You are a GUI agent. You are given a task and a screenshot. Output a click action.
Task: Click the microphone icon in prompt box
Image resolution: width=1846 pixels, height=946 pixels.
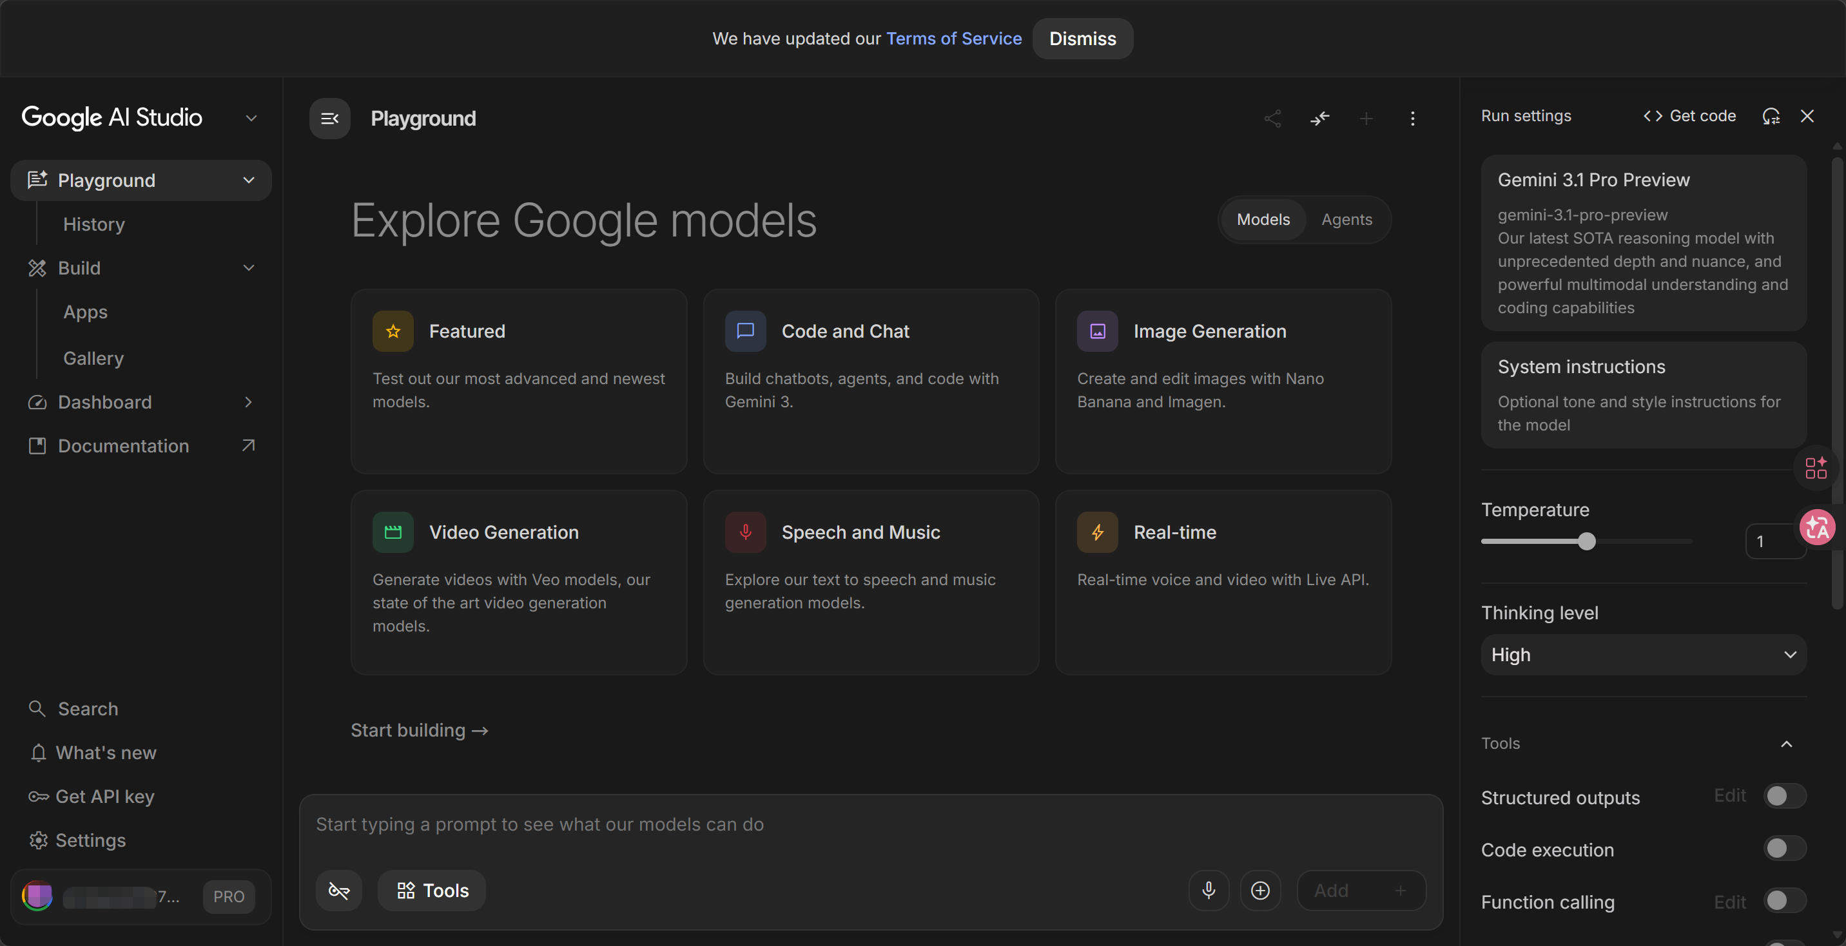point(1209,890)
